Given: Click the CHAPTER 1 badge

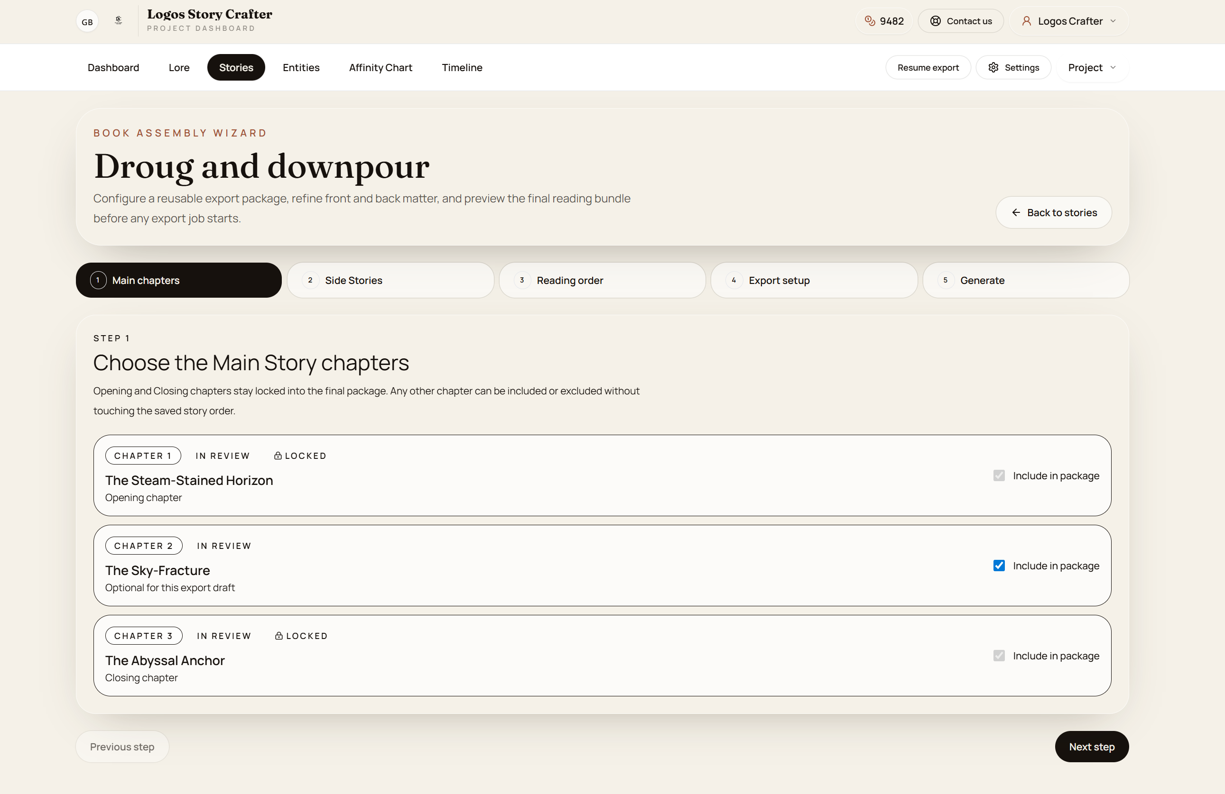Looking at the screenshot, I should [143, 456].
